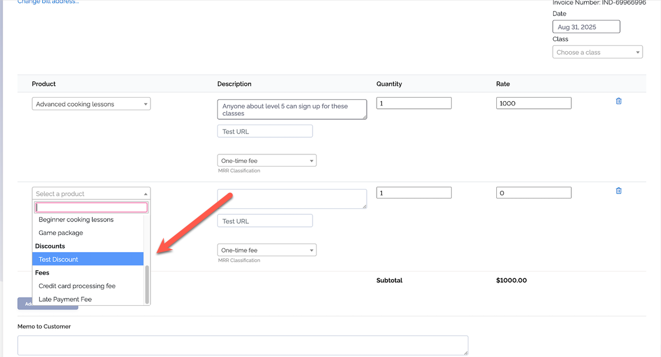The height and width of the screenshot is (357, 661).
Task: Open the Advanced cooking lessons product dropdown
Action: tap(91, 104)
